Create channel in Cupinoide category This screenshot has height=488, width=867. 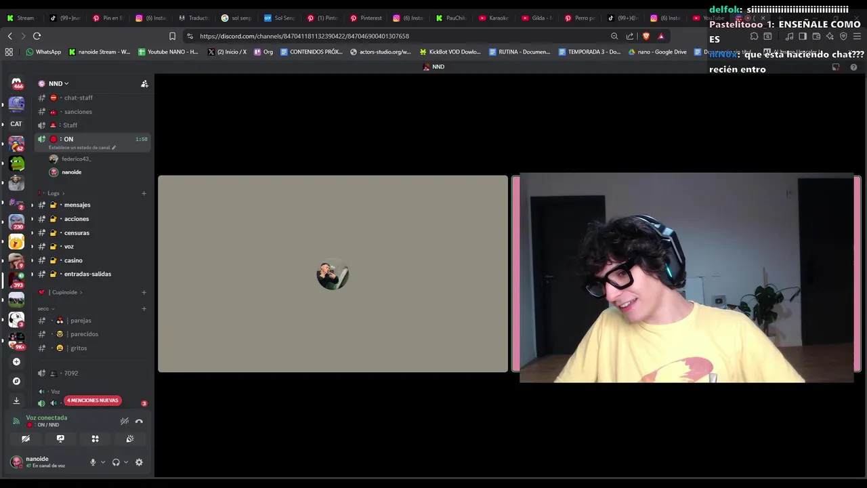(x=144, y=292)
